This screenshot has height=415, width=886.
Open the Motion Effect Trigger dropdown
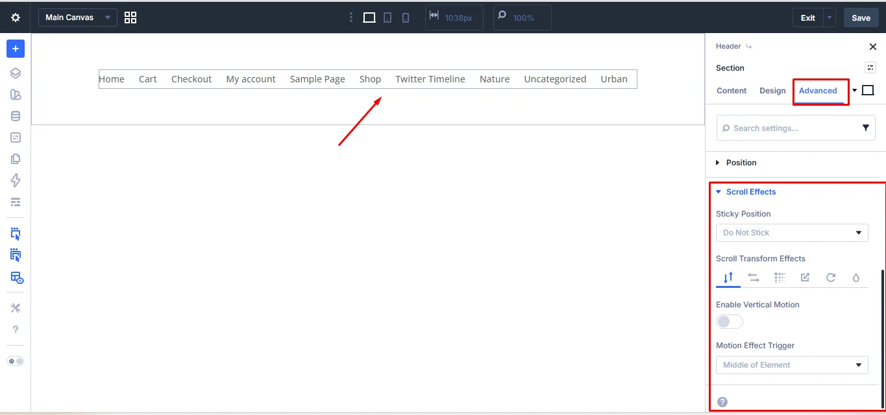point(792,365)
